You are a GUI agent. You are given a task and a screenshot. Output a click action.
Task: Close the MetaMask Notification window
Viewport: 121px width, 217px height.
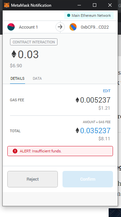(x=110, y=5)
